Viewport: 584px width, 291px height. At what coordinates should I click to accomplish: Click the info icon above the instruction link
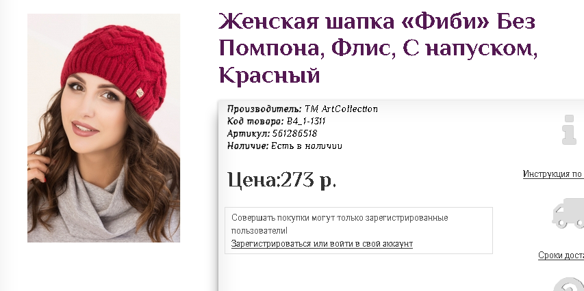[x=570, y=130]
